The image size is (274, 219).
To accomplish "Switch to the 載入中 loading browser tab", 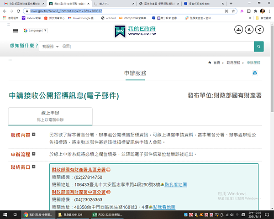I will pyautogui.click(x=114, y=4).
